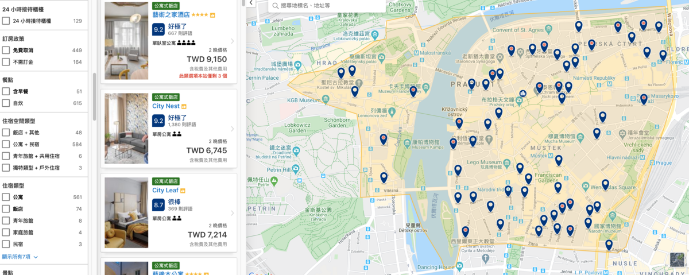Open the City Nest property link

166,106
